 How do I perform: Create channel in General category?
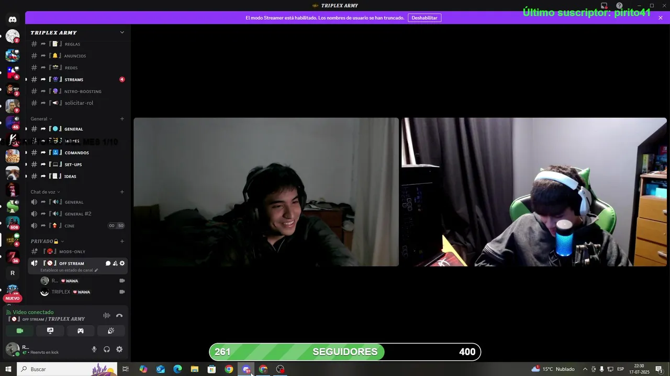pos(122,119)
